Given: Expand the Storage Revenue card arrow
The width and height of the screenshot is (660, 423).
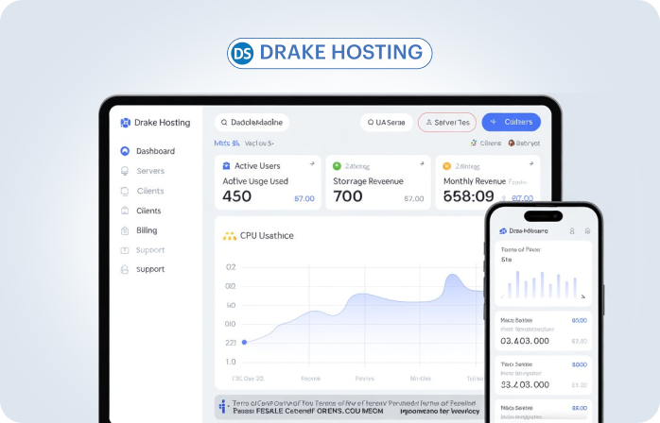Looking at the screenshot, I should (421, 164).
